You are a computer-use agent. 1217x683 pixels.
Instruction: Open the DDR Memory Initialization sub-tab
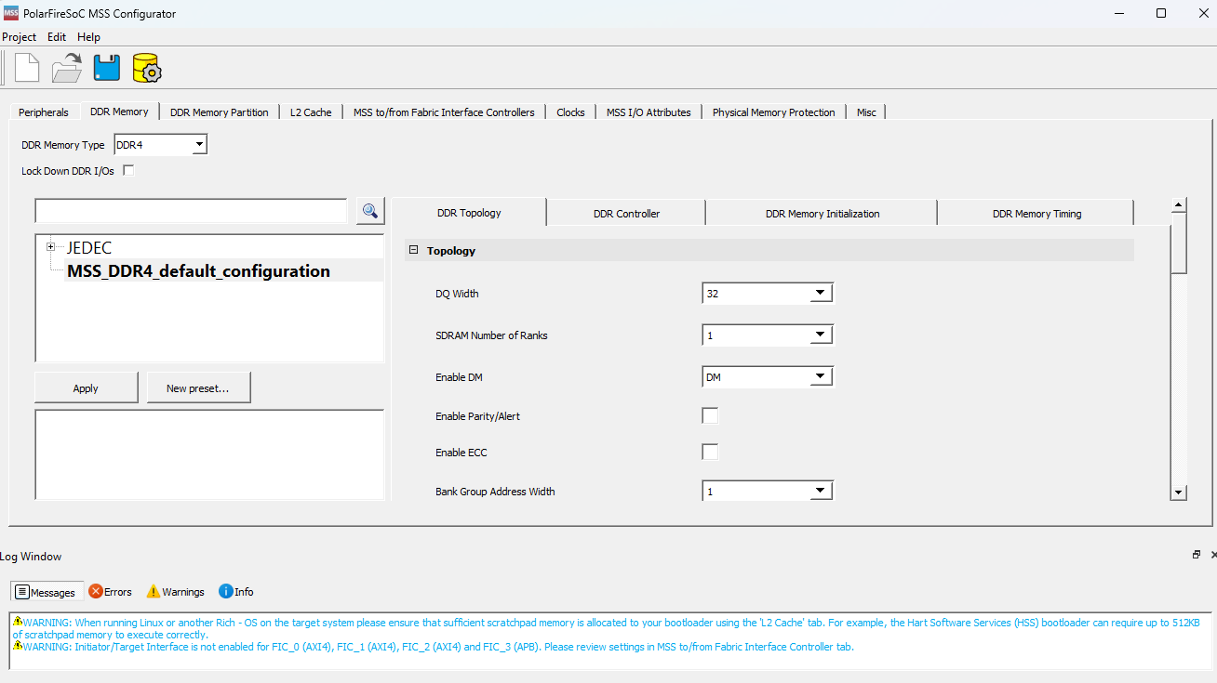click(822, 214)
